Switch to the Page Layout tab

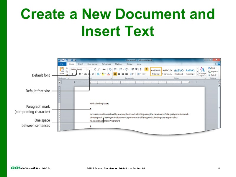tap(93, 64)
